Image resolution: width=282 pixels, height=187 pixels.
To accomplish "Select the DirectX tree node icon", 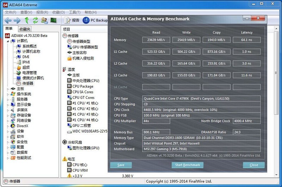I will tap(13, 126).
